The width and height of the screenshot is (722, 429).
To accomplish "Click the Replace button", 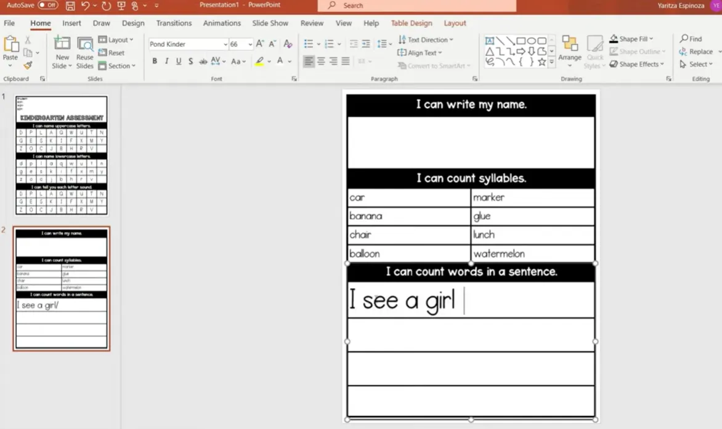I will point(696,52).
